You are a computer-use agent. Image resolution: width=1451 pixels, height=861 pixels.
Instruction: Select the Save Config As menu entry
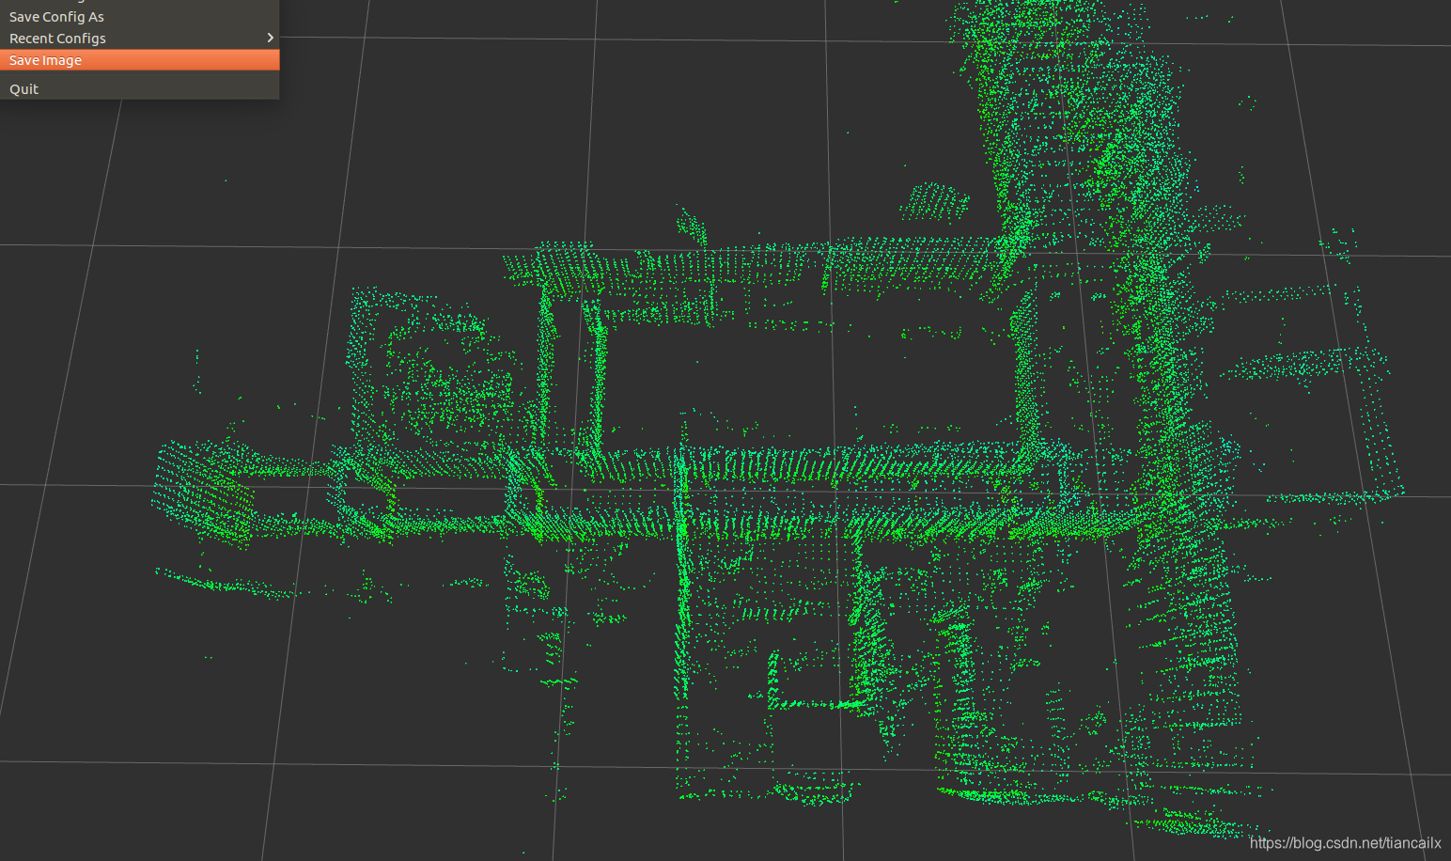tap(139, 17)
